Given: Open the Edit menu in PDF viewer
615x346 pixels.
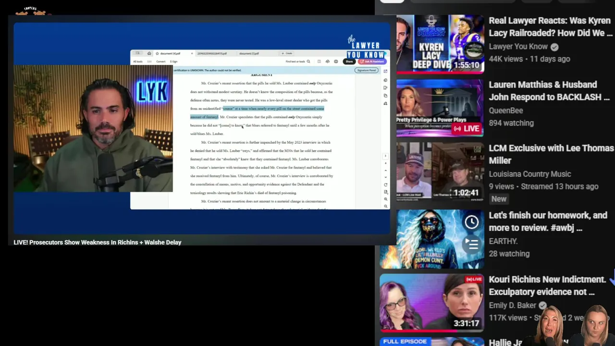Looking at the screenshot, I should (x=149, y=62).
